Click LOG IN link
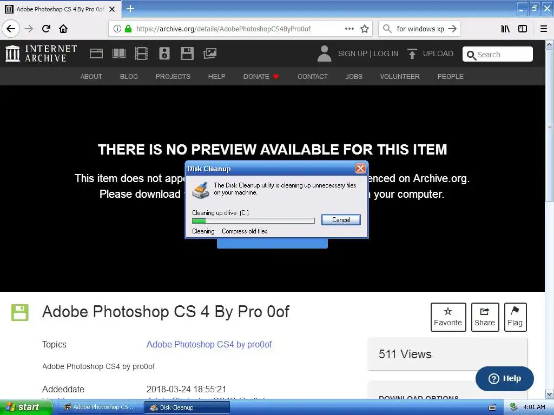 pos(386,53)
